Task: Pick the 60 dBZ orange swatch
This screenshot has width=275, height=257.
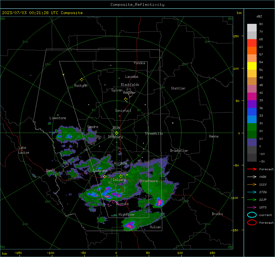Action: [252, 51]
